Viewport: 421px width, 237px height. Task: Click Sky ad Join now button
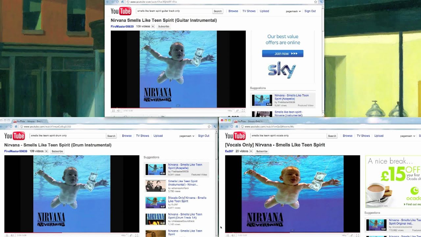(283, 54)
